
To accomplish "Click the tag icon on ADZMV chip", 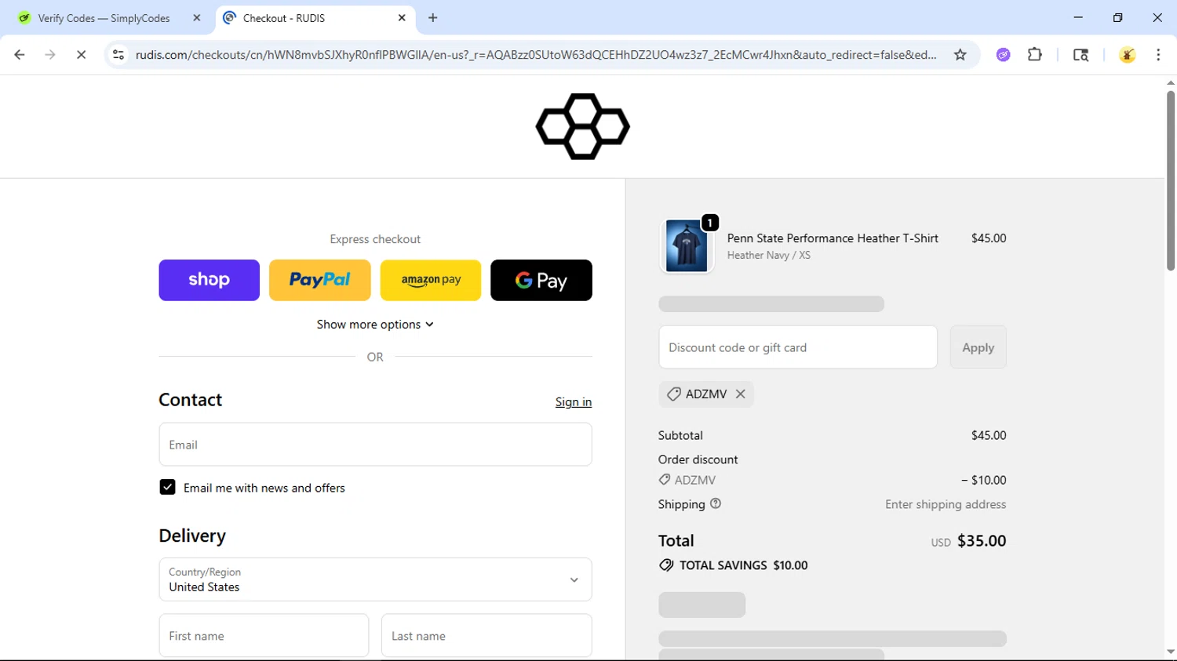I will tap(673, 394).
